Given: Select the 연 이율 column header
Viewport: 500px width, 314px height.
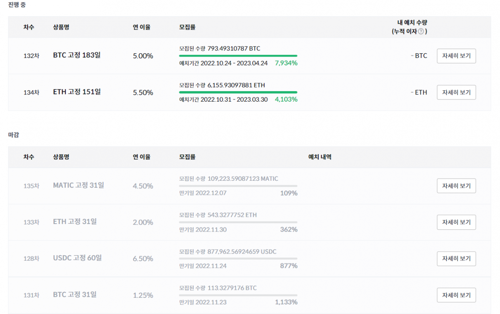Looking at the screenshot, I should point(141,27).
